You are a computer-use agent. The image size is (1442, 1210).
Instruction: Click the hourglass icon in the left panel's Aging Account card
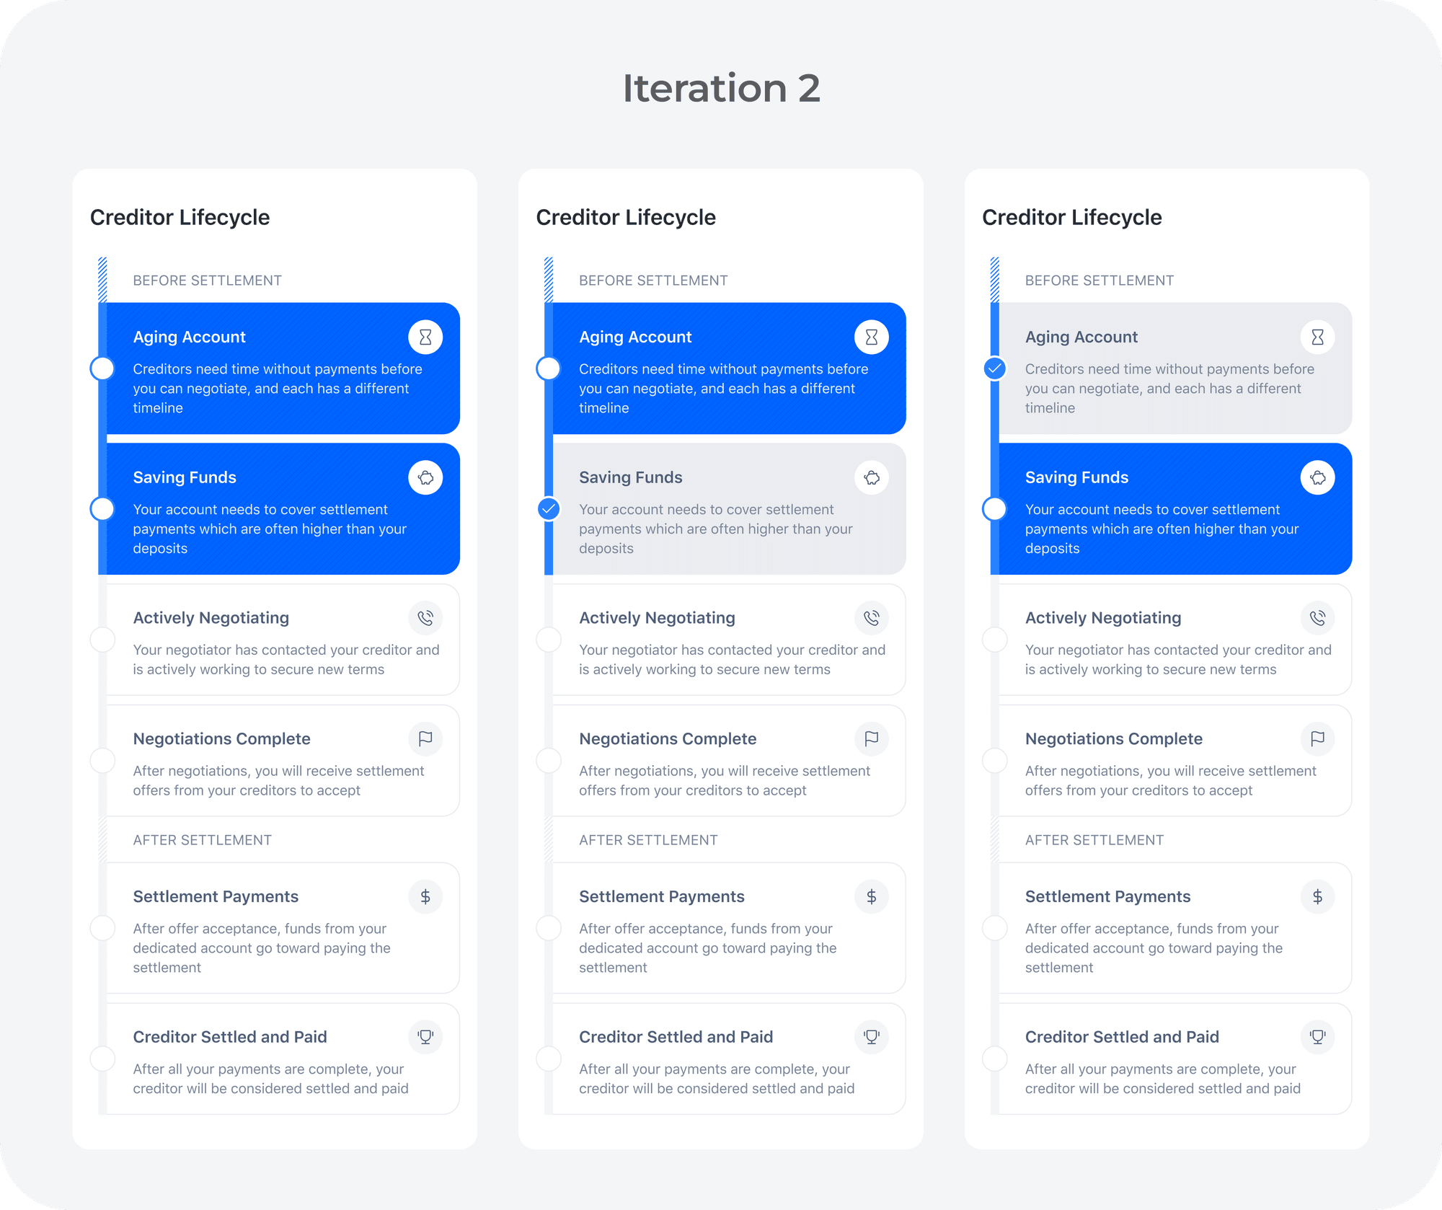pos(425,337)
